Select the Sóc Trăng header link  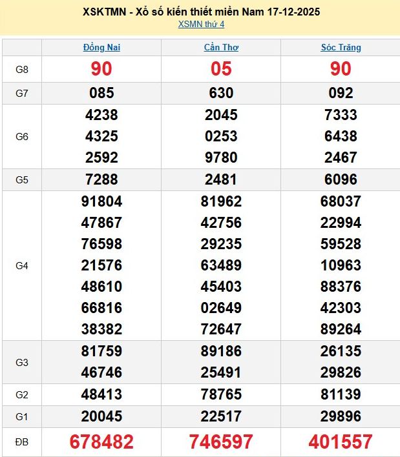[341, 47]
